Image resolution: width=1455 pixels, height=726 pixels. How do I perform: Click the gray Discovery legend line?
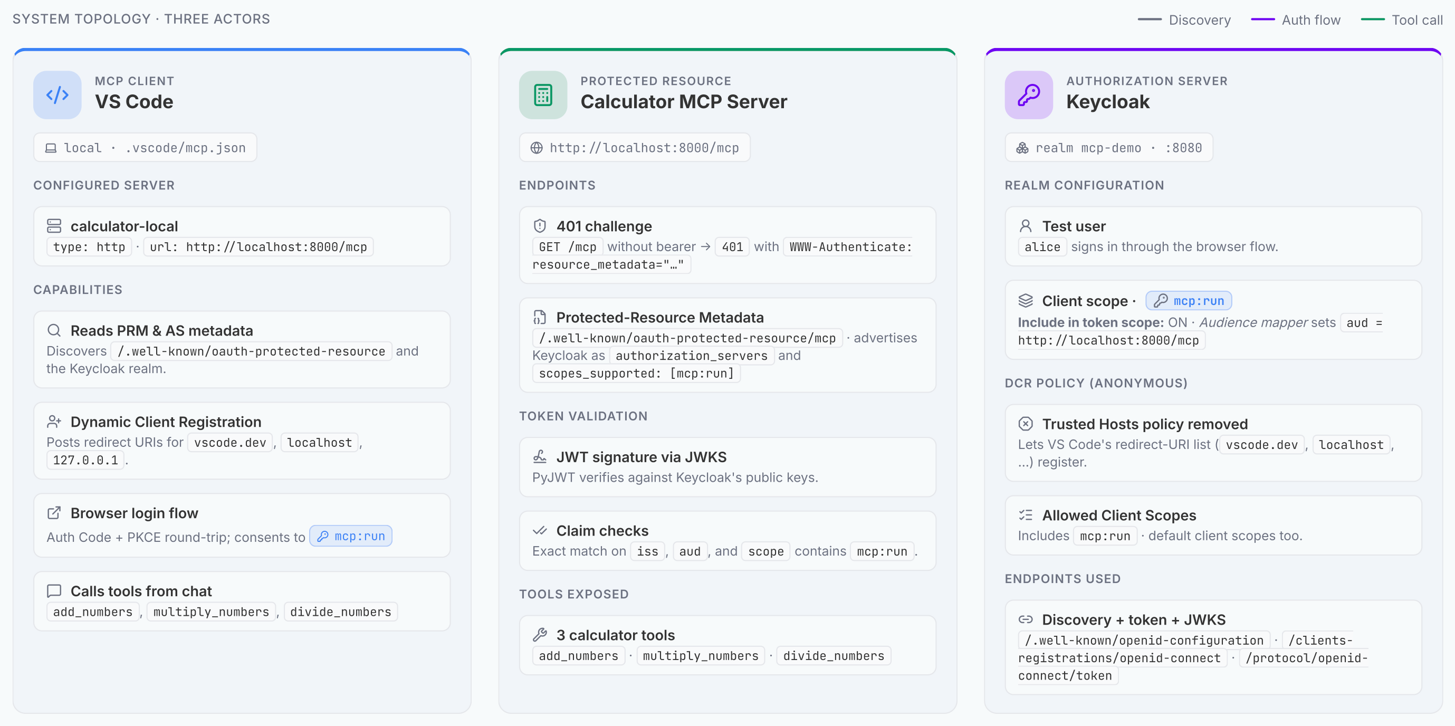[x=1150, y=20]
